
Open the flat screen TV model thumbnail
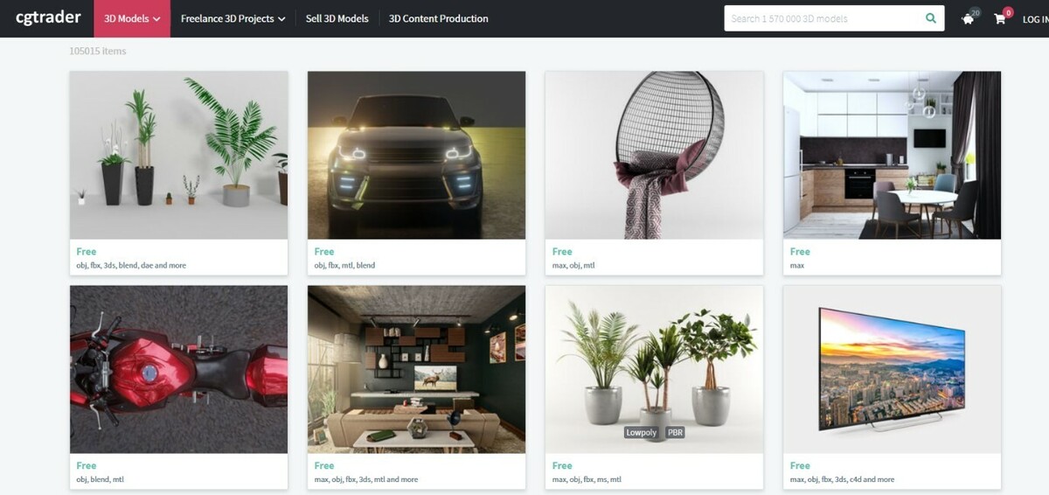pos(892,369)
